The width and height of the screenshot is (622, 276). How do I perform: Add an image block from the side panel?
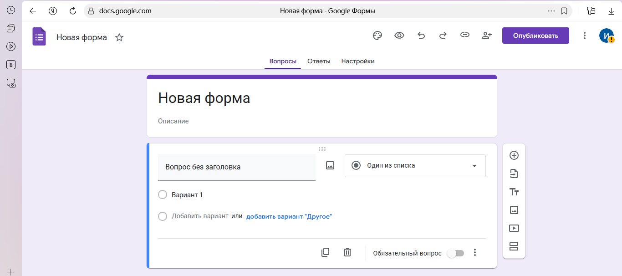click(514, 210)
